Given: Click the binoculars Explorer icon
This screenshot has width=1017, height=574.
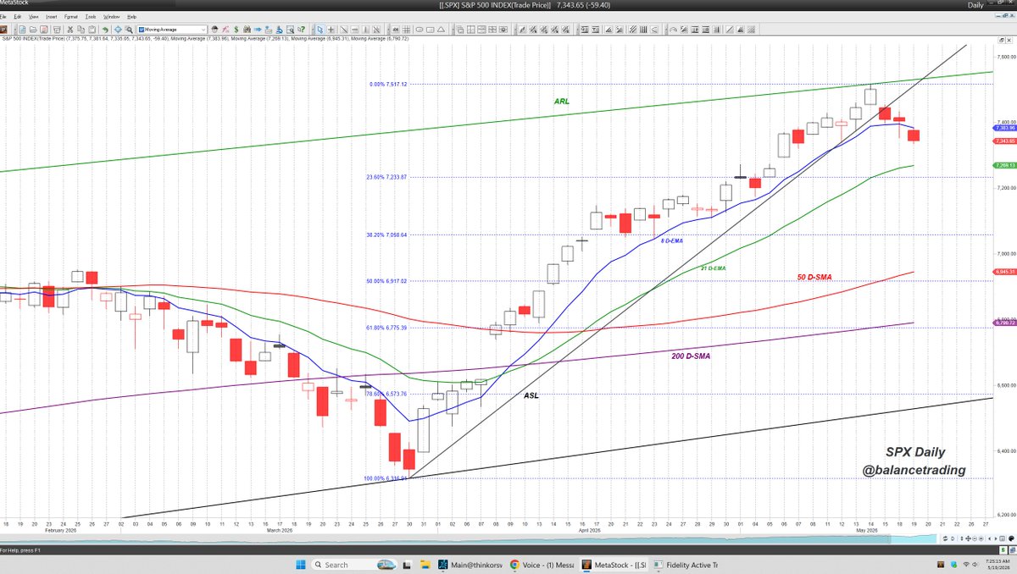Looking at the screenshot, I should (247, 30).
